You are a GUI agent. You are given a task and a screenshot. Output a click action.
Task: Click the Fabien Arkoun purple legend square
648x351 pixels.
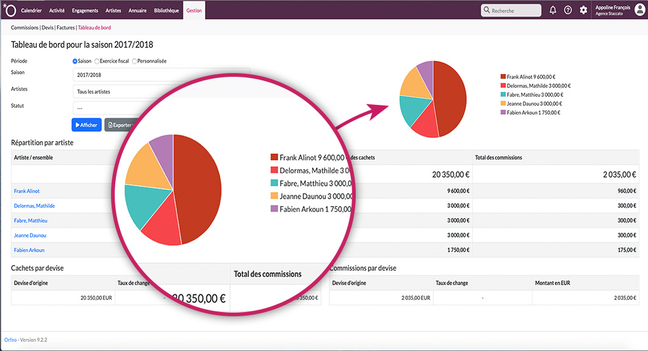tap(503, 113)
